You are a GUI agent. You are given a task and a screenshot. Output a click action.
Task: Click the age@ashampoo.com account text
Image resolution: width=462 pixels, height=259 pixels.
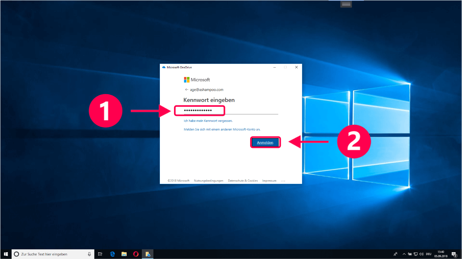(x=207, y=90)
